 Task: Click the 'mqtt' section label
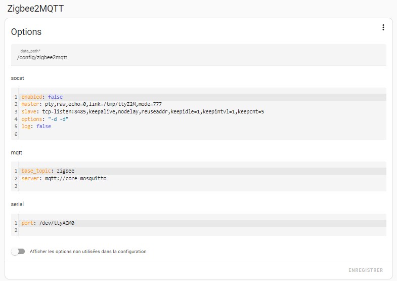(17, 152)
